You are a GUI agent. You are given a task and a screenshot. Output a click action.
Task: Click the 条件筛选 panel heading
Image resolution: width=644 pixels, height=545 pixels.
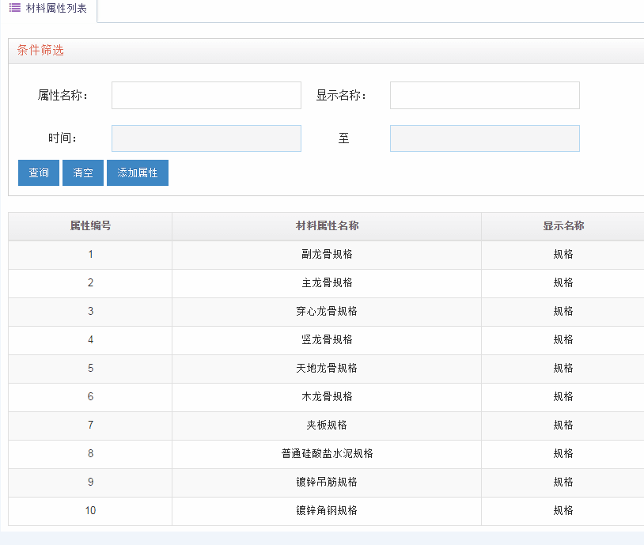click(x=40, y=51)
